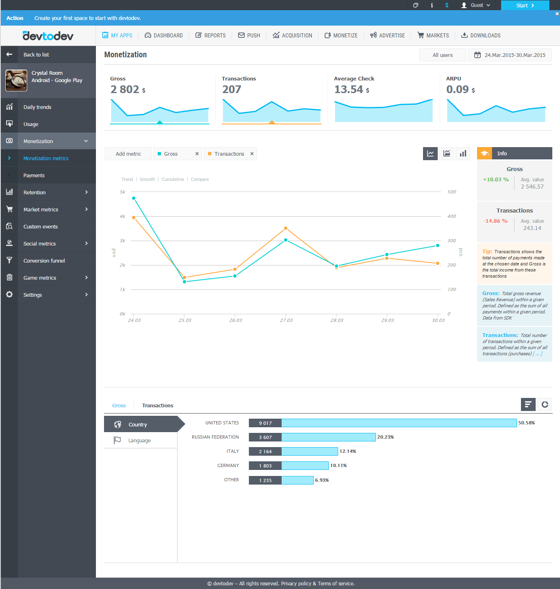Click the dollar sign icon in top bar
560x589 pixels.
447,5
